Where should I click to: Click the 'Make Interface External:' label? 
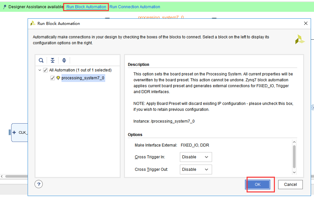pos(156,145)
